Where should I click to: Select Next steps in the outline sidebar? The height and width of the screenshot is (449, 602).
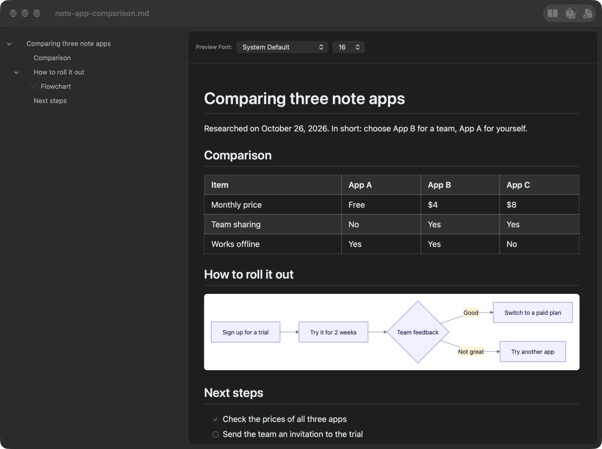pyautogui.click(x=50, y=101)
